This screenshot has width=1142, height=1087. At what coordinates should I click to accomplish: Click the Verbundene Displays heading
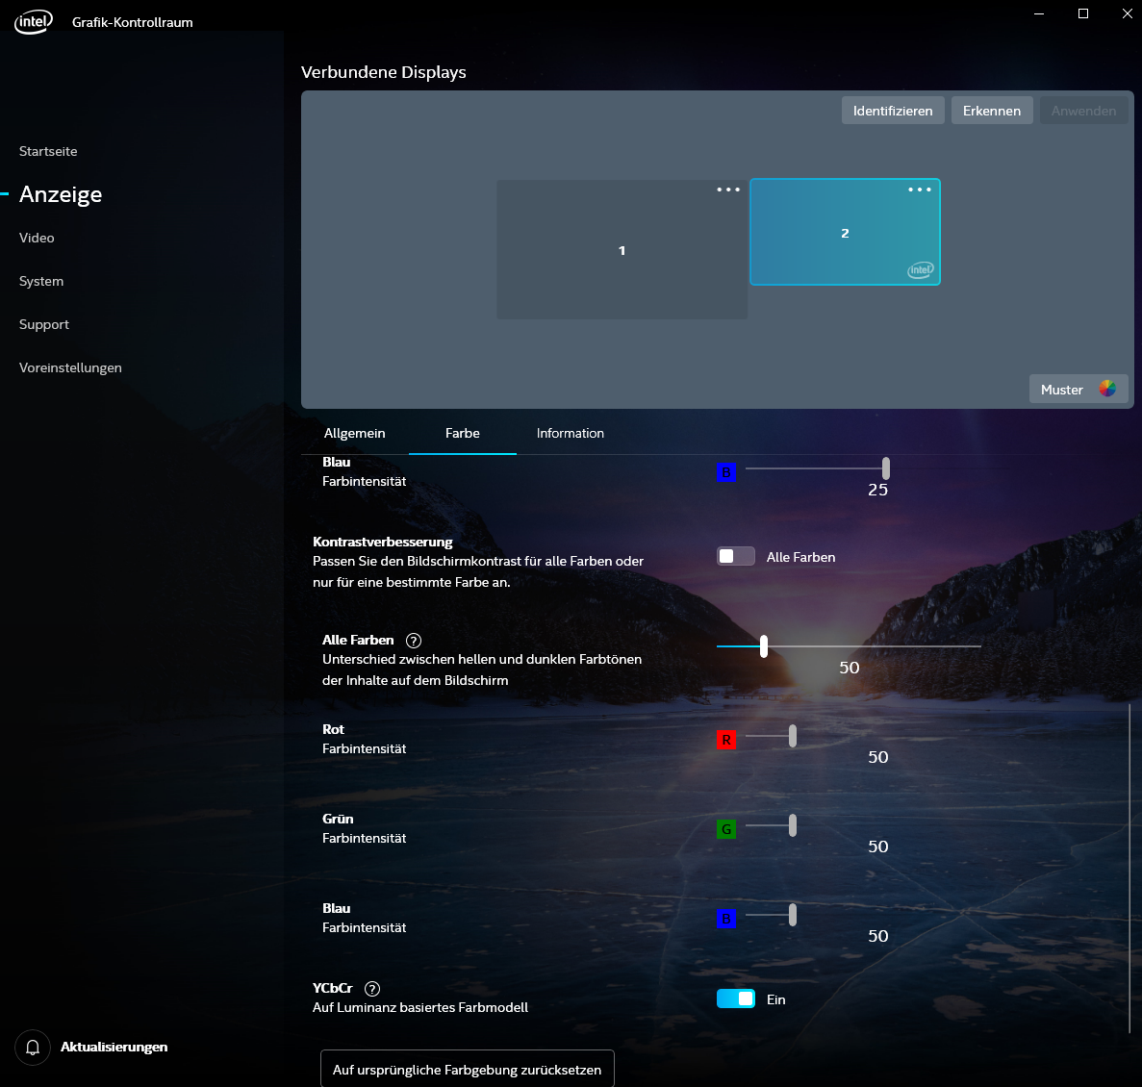[384, 72]
